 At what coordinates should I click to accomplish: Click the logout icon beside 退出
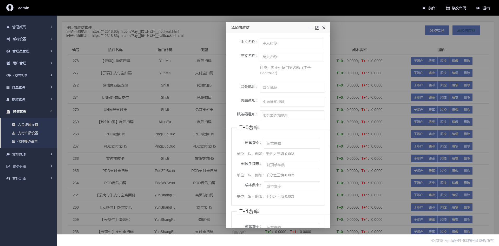(x=478, y=8)
